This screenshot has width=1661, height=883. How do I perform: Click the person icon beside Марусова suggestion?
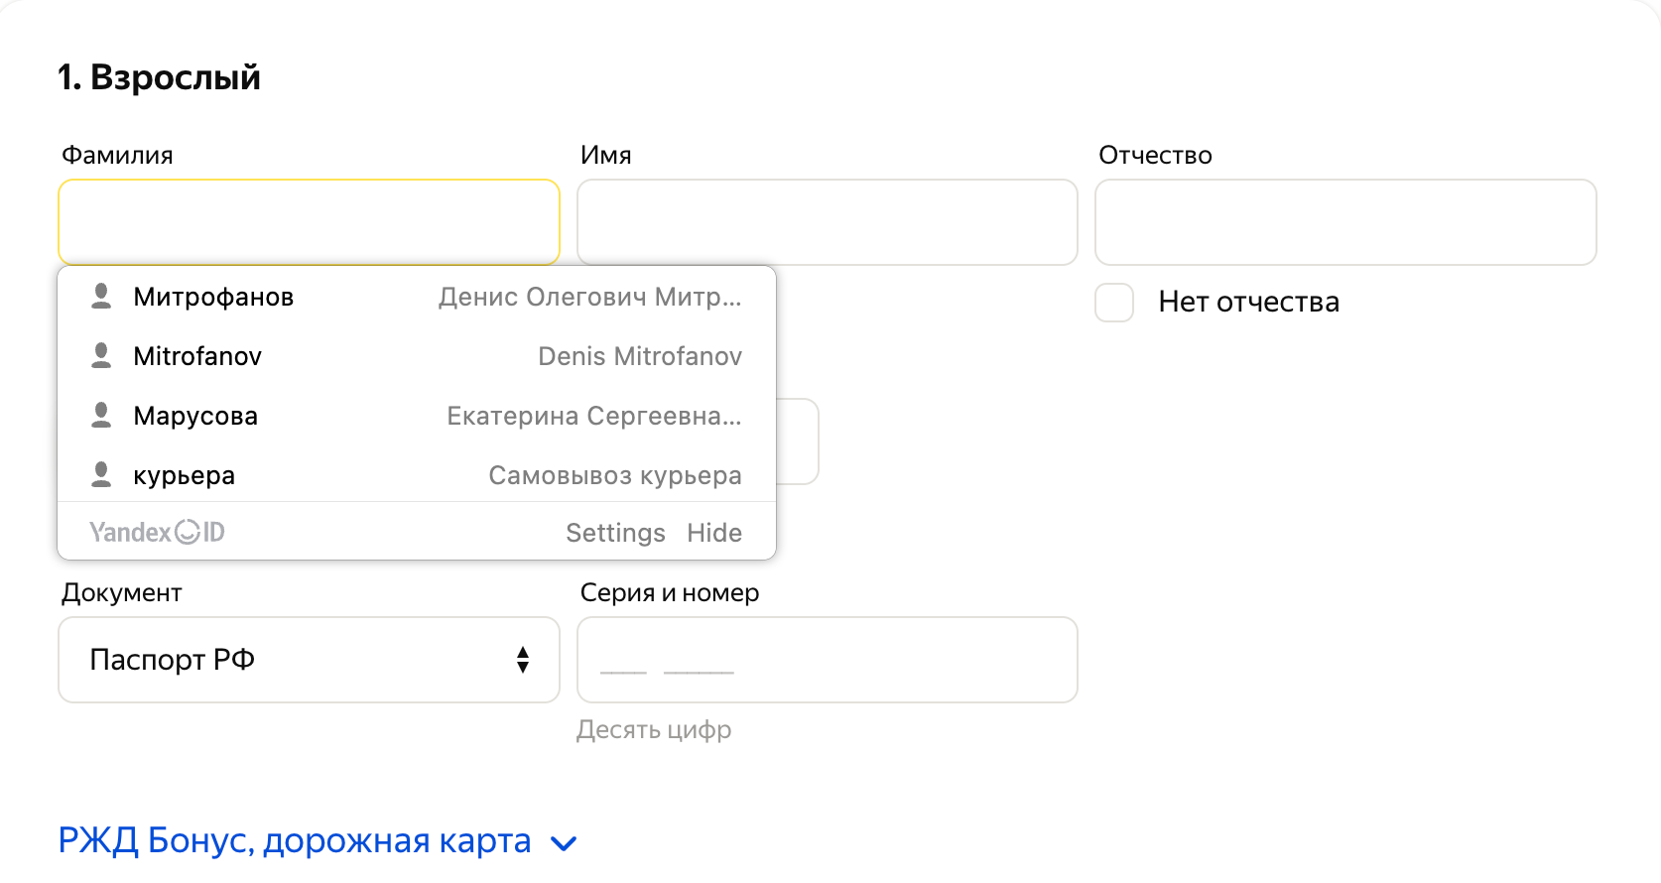[x=101, y=416]
